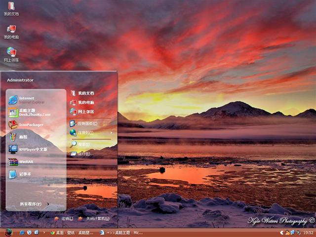Open the 我的文档 desktop icon
This screenshot has width=316, height=237.
click(11, 9)
